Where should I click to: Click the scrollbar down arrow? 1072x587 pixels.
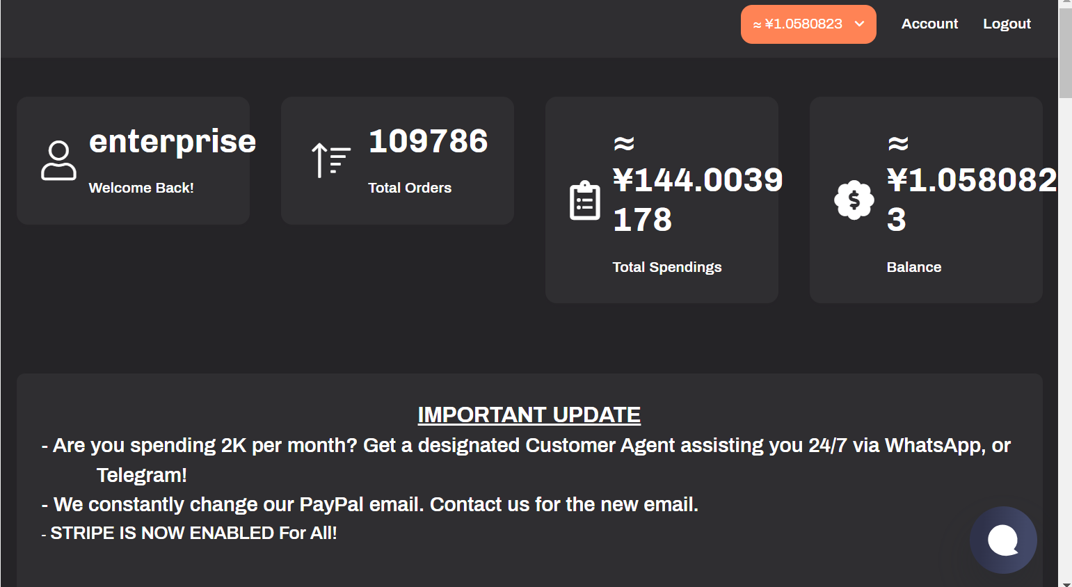(x=1065, y=582)
